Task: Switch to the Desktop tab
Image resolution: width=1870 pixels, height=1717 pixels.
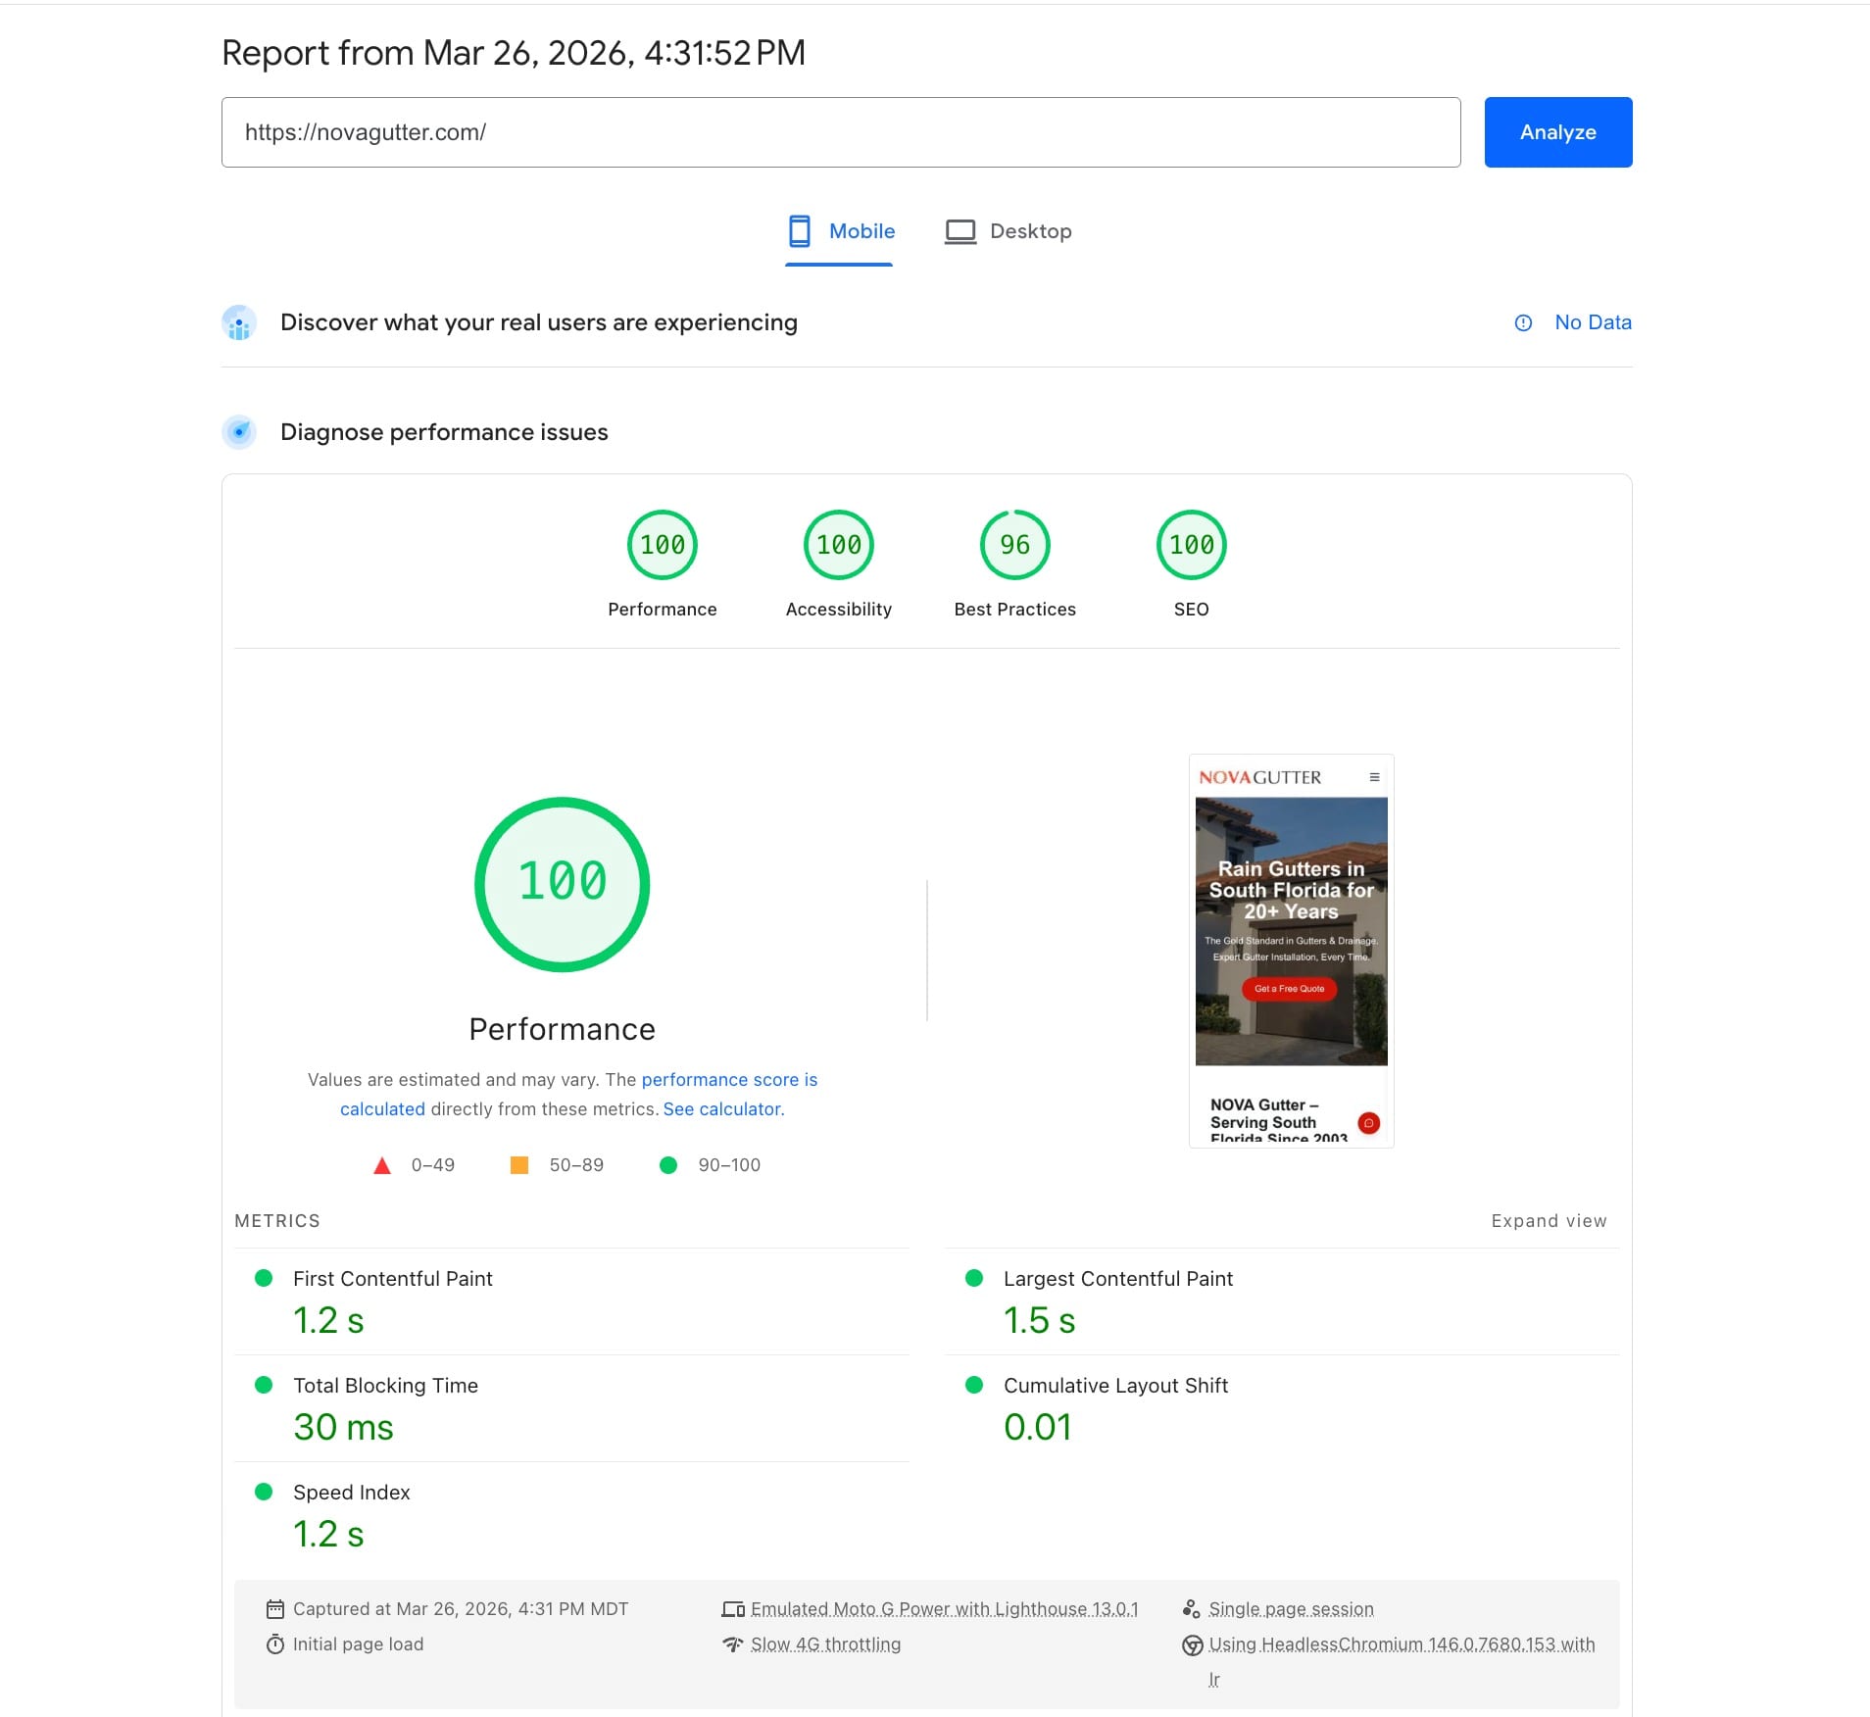Action: pos(1009,231)
